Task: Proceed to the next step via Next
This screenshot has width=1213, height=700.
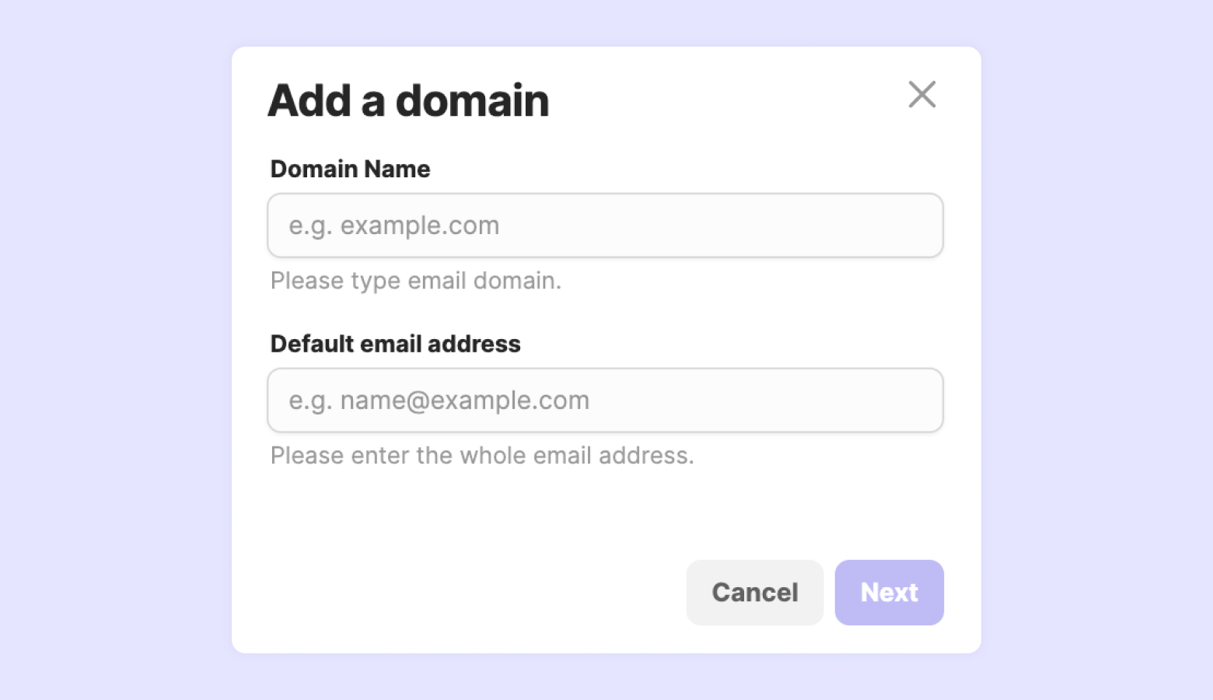Action: point(889,593)
